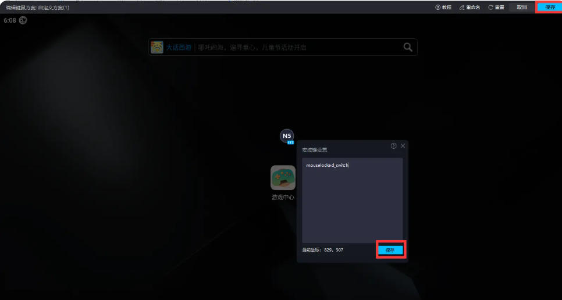Close the macro key settings dialog
The height and width of the screenshot is (300, 562).
[x=403, y=146]
